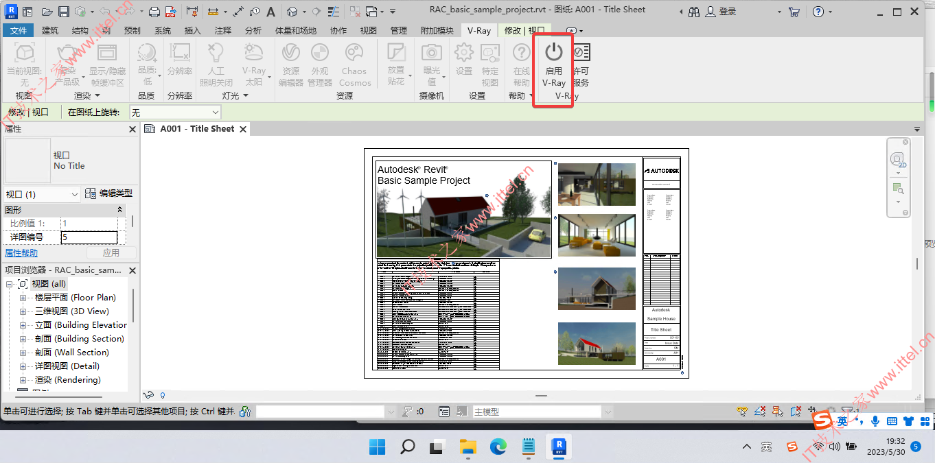Close the Project Browser panel
This screenshot has width=935, height=463.
click(x=132, y=270)
